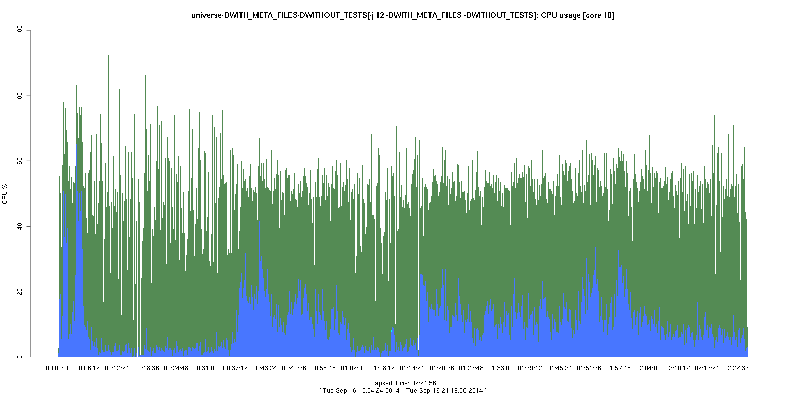Click the 'Elapsed Time: 02:24:56' caption
This screenshot has height=395, width=791.
[x=403, y=383]
